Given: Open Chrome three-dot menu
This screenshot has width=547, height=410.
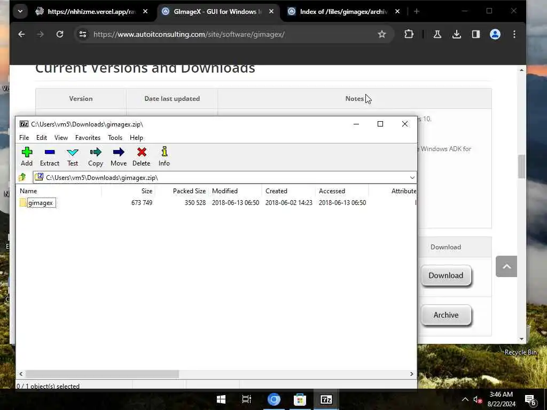Looking at the screenshot, I should pos(514,34).
